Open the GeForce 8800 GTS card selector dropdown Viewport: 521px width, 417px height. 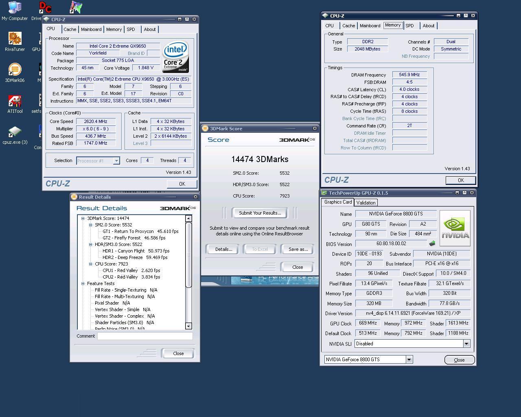point(409,360)
